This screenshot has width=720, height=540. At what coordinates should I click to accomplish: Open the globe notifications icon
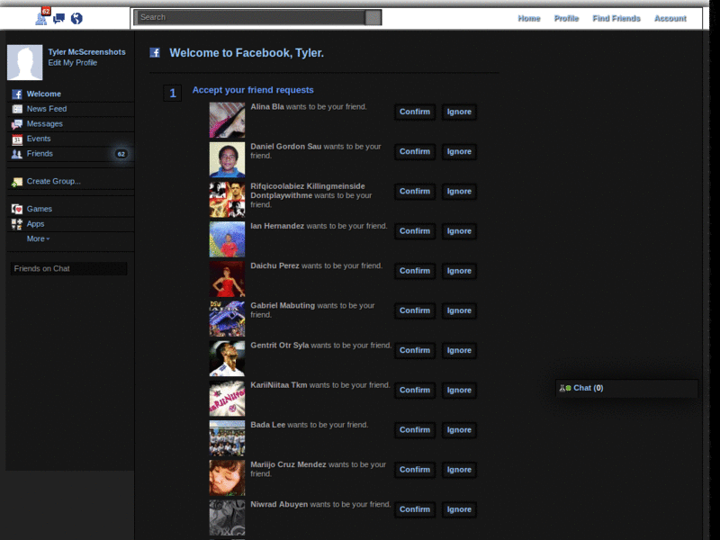pos(76,18)
